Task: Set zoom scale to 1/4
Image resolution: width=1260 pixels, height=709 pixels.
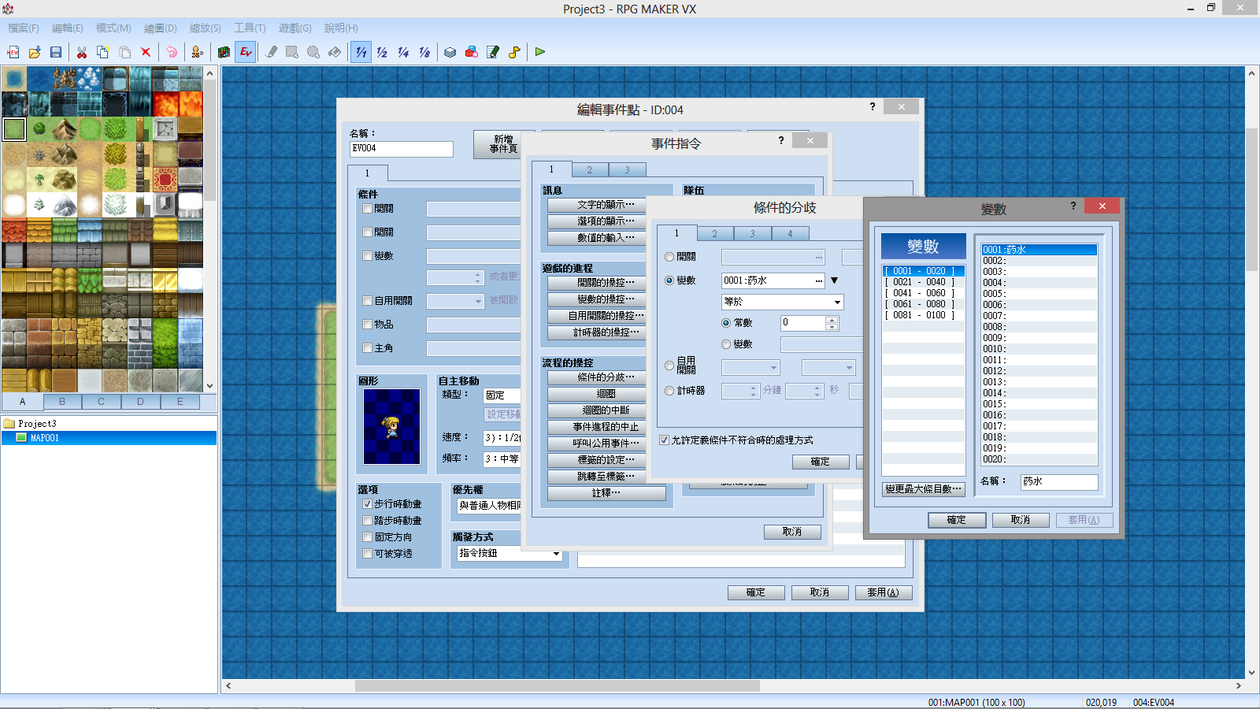Action: tap(403, 52)
